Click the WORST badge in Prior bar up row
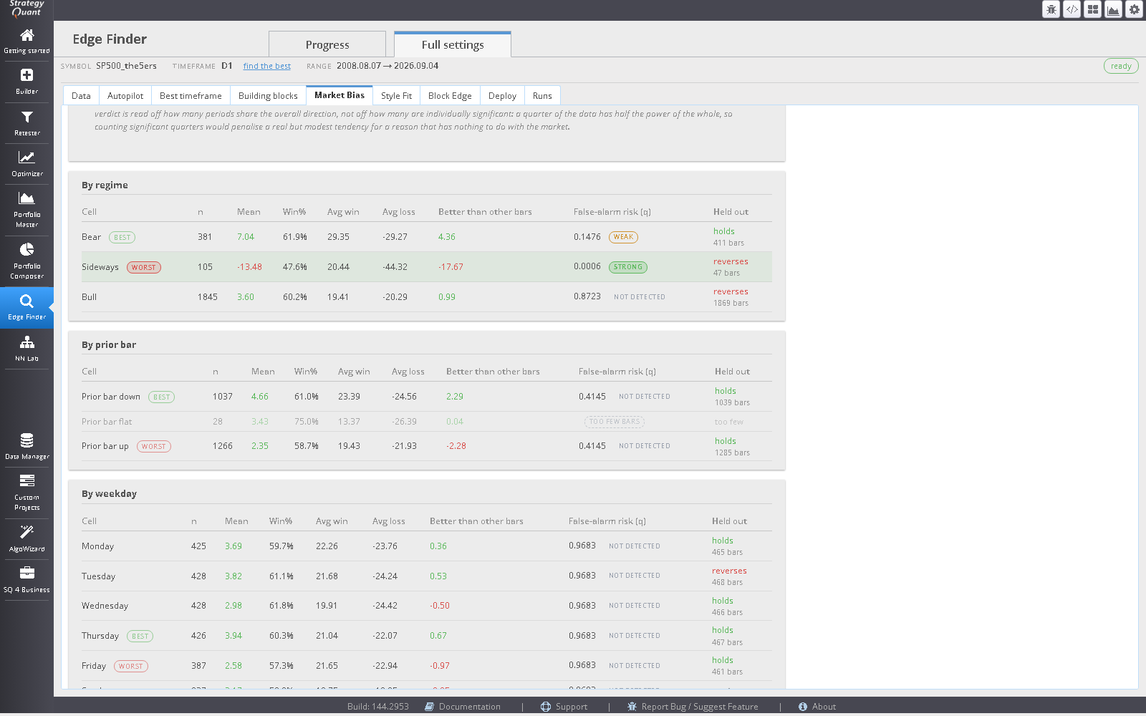 (154, 447)
